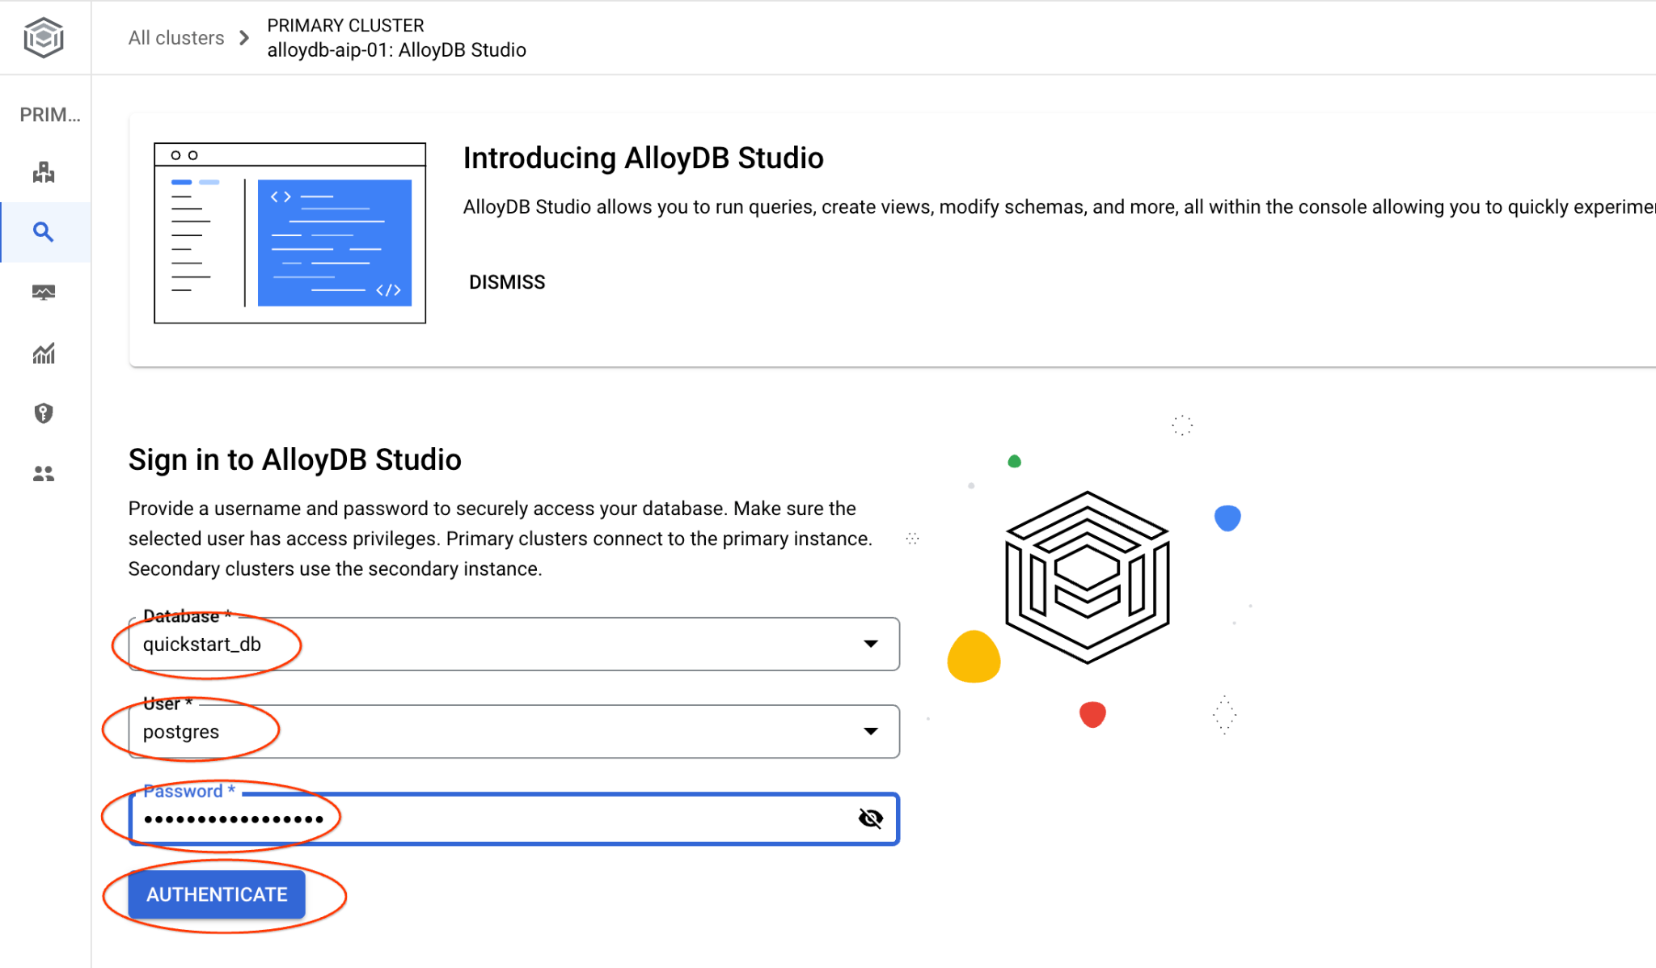Screen dimensions: 1656x968
Task: Click the AlloyDB Studio illustration thumbnail
Action: tap(289, 233)
